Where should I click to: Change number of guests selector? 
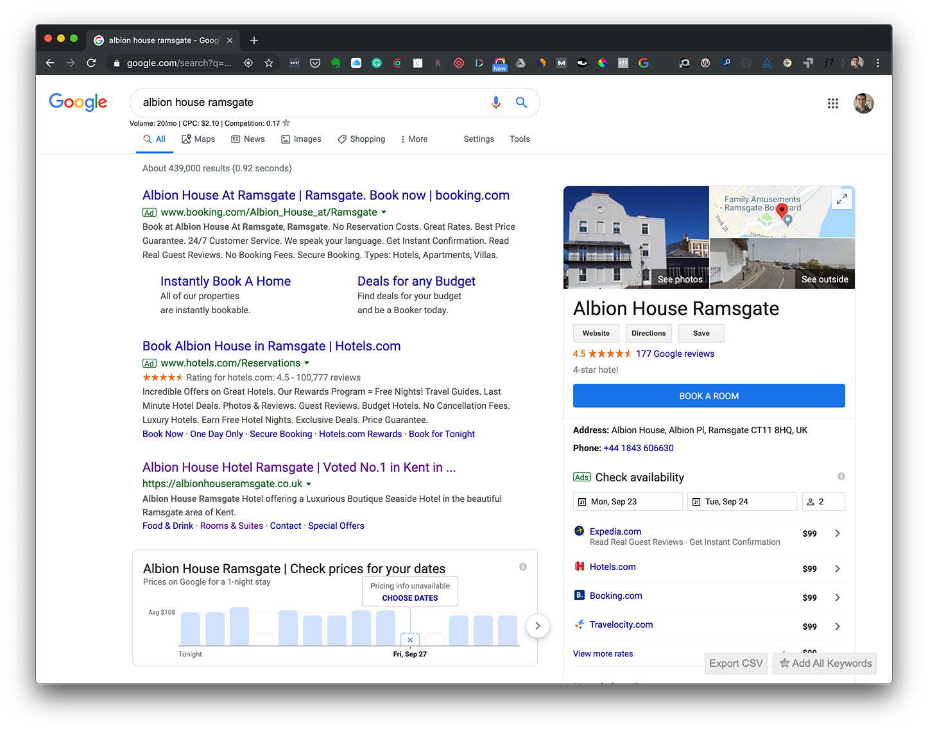pyautogui.click(x=823, y=502)
